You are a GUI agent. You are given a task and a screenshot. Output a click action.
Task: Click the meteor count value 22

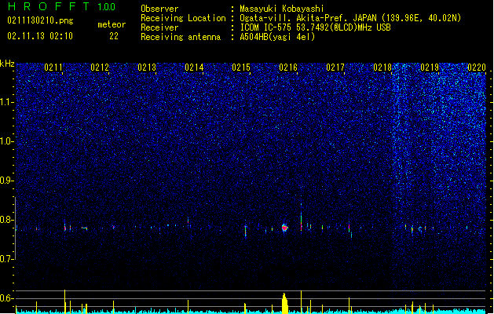pos(114,36)
